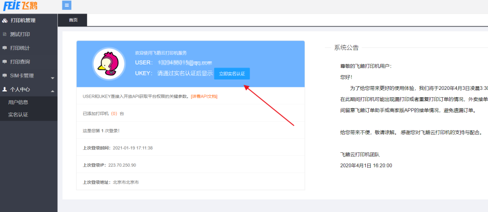Click the SIM卡管理 sidebar icon

click(4, 75)
